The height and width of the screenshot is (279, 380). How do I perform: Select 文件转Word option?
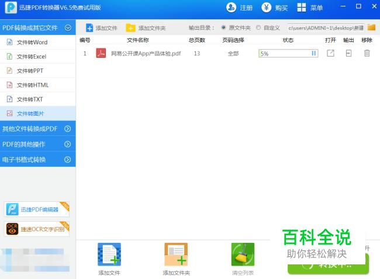38,43
